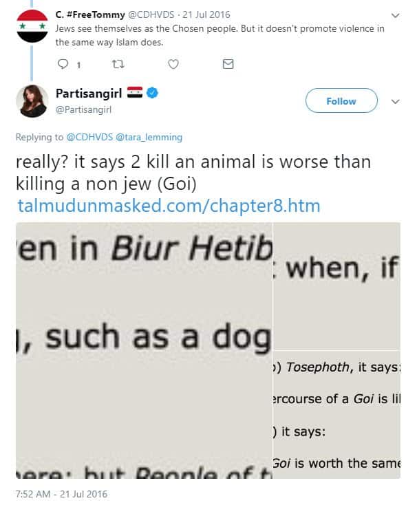Like the CDHVDS tweet with heart icon
This screenshot has width=417, height=505.
point(173,64)
